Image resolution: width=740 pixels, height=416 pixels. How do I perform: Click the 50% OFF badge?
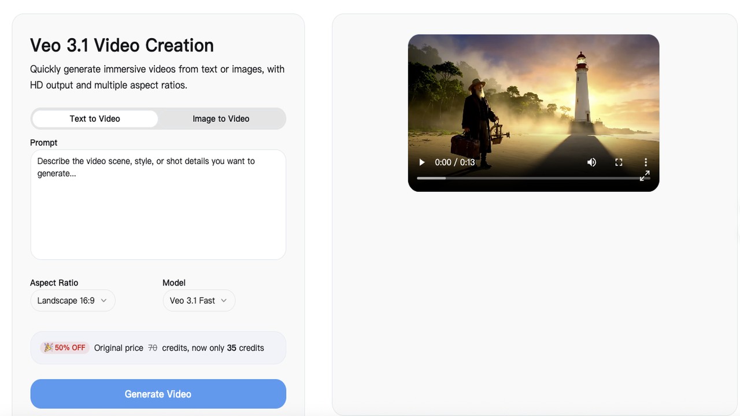[x=65, y=348]
